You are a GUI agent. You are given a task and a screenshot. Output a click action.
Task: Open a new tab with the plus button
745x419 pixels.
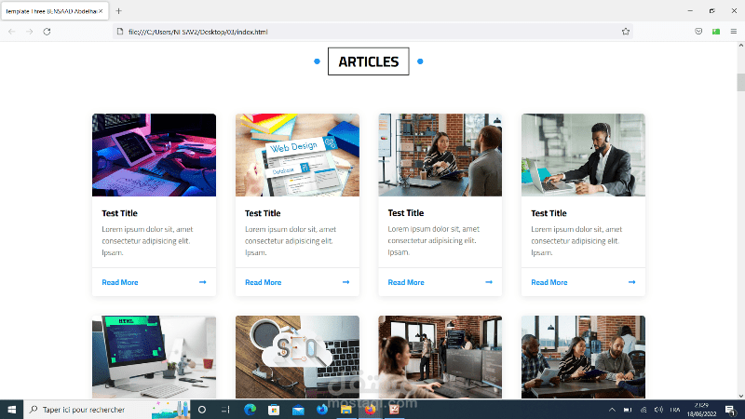(x=119, y=10)
